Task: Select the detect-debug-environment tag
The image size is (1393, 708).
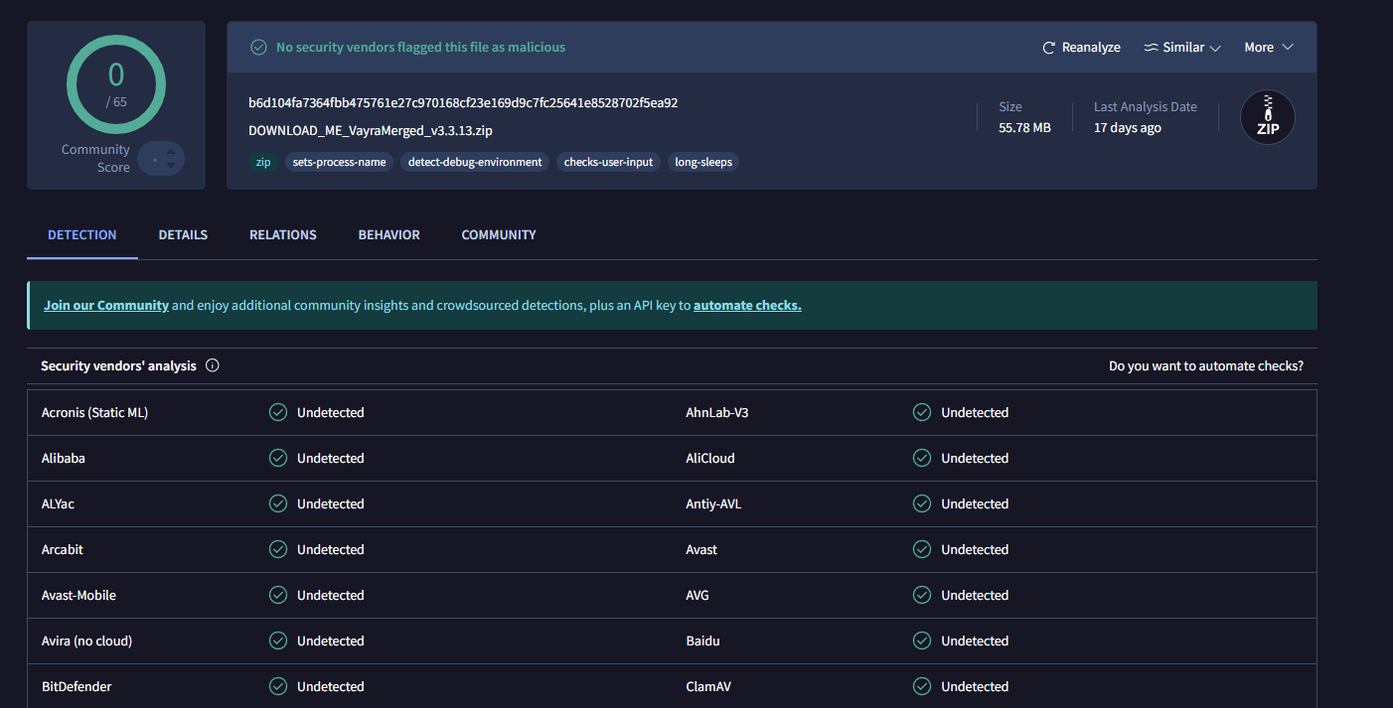Action: [475, 162]
